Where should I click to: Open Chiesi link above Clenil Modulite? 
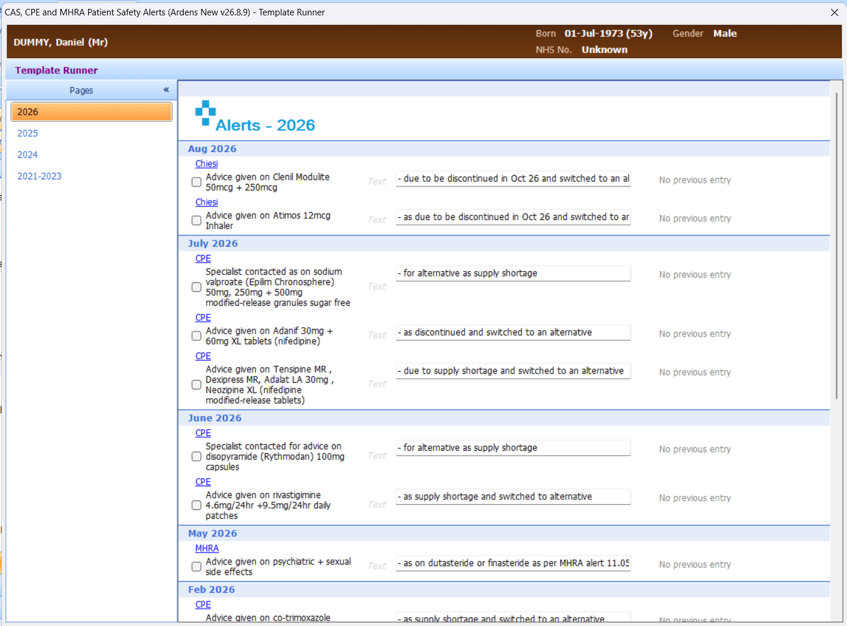pos(207,164)
